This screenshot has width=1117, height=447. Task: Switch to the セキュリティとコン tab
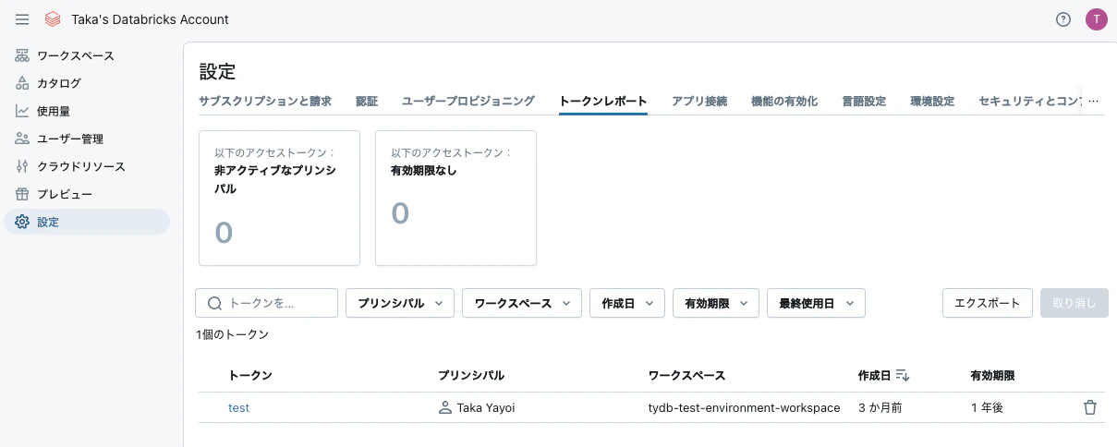click(1029, 102)
